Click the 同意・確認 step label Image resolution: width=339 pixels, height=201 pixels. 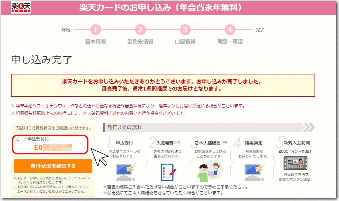tap(230, 41)
